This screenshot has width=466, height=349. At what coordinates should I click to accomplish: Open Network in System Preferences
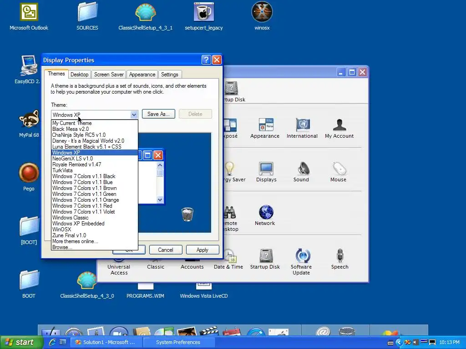pyautogui.click(x=265, y=215)
